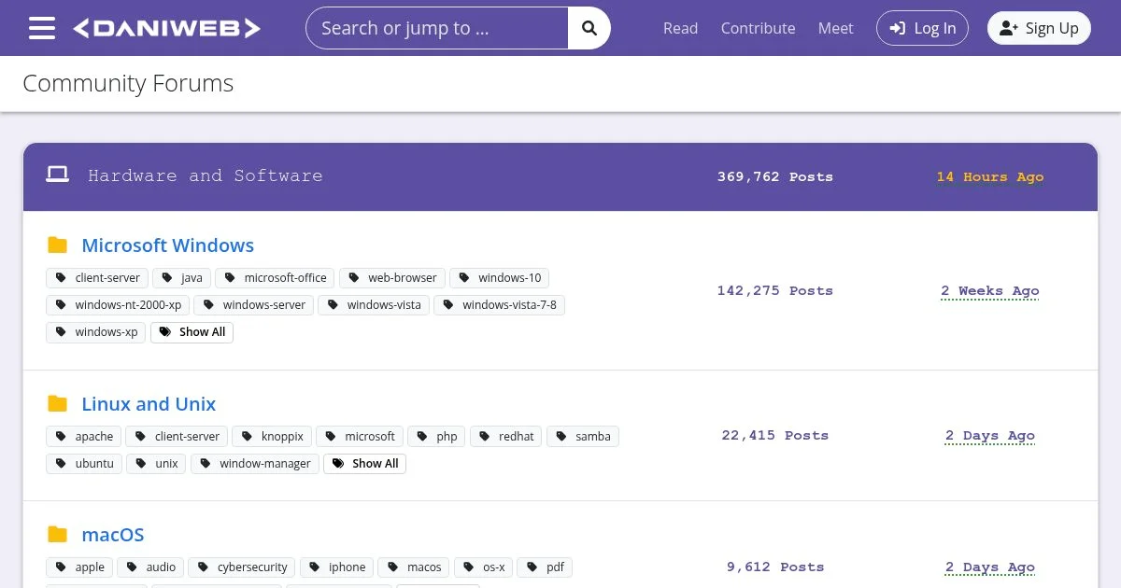The image size is (1121, 588).
Task: Open the Meet menu
Action: point(835,28)
